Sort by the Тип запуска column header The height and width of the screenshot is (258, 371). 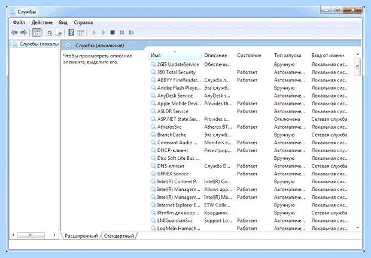[287, 55]
